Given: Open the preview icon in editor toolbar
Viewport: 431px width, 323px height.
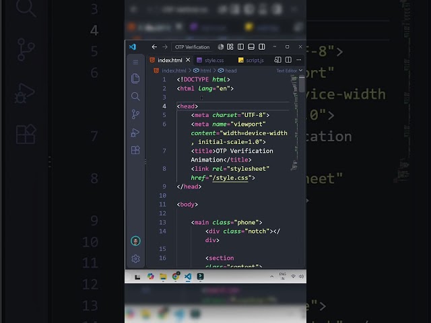Looking at the screenshot, I should click(x=277, y=60).
